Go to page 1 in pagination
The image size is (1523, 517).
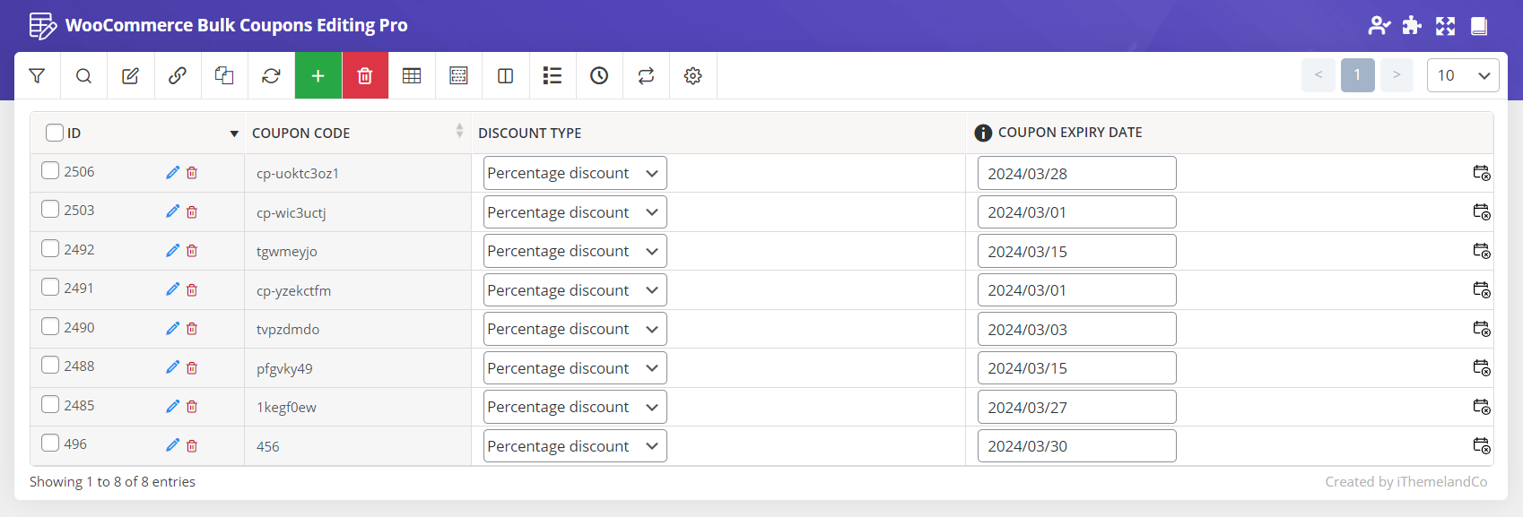click(x=1357, y=75)
